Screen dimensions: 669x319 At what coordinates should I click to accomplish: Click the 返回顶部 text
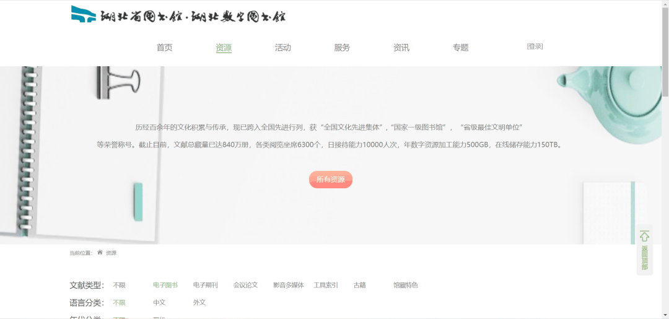645,258
